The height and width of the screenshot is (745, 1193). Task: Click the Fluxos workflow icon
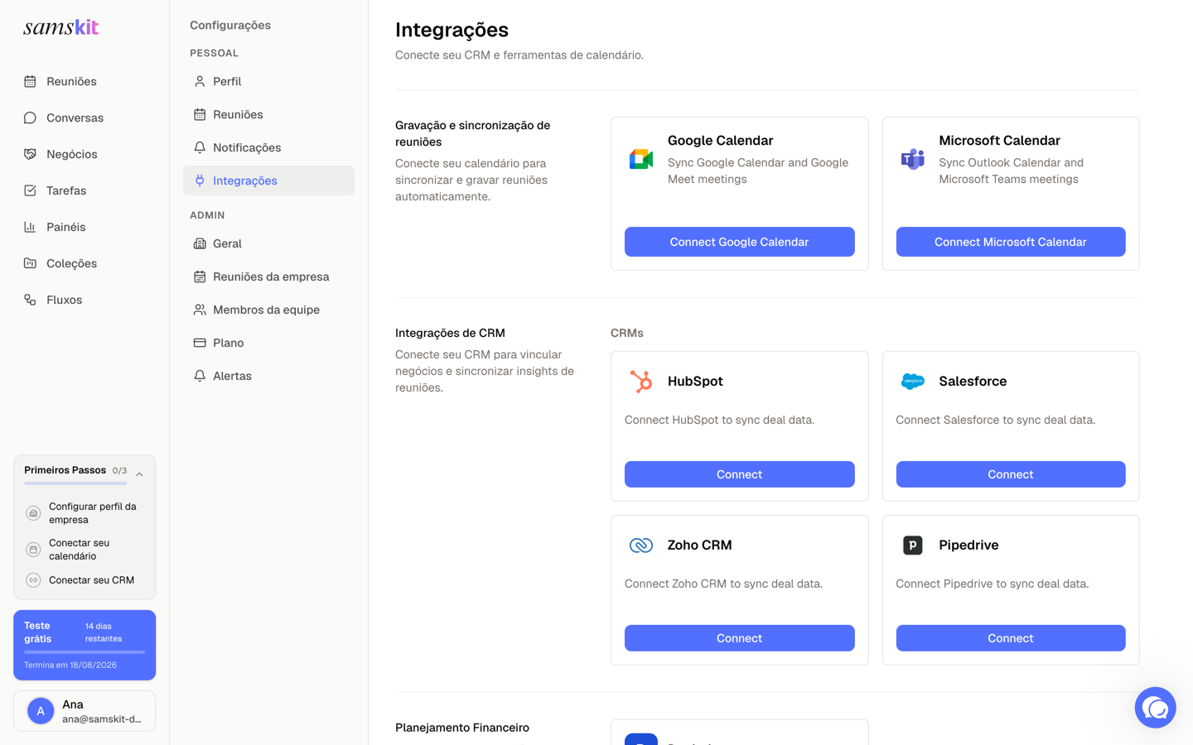coord(30,300)
